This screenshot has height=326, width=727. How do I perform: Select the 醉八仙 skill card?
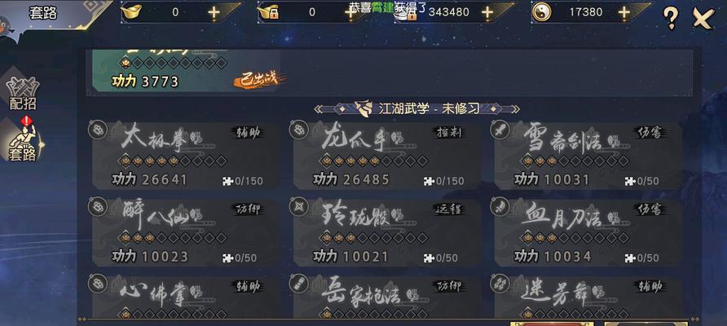[x=187, y=231]
